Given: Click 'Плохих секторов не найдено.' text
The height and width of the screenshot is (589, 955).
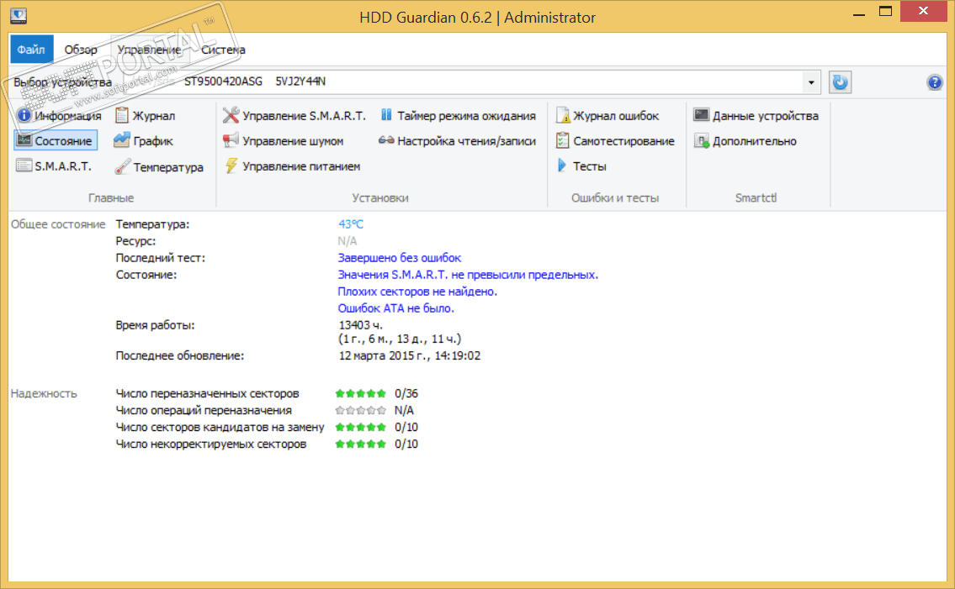Looking at the screenshot, I should pyautogui.click(x=417, y=292).
